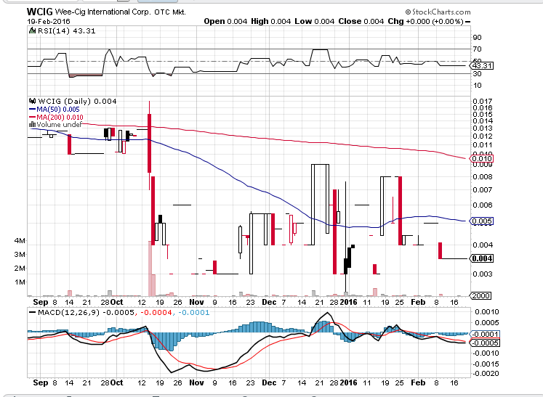Click the Close 0.004 value in header
543x397 pixels.
click(x=361, y=22)
